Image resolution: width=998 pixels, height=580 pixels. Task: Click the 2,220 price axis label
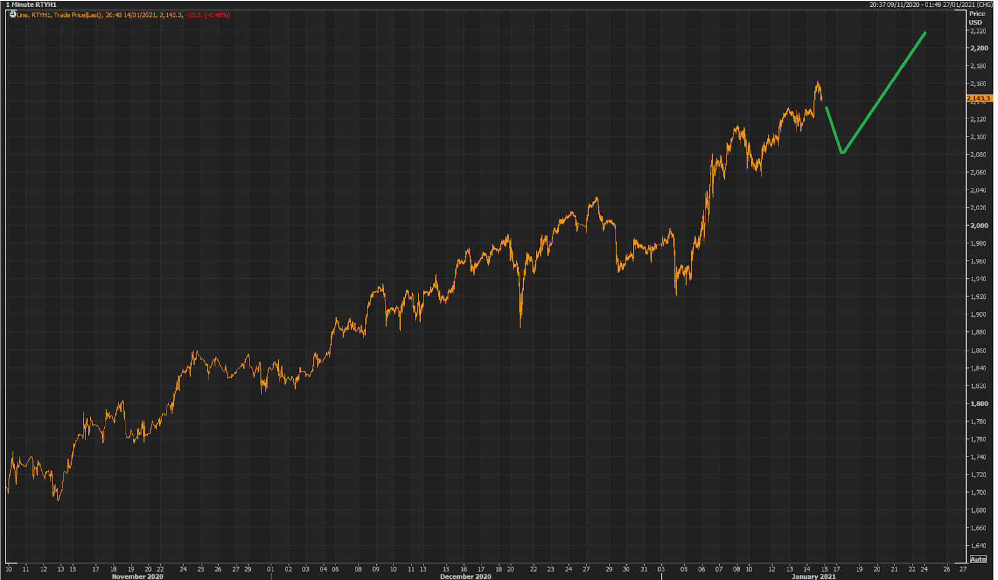click(979, 31)
